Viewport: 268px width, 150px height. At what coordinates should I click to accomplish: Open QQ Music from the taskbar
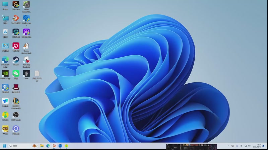point(66,146)
